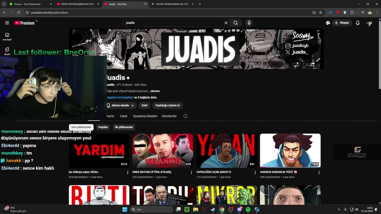This screenshot has width=381, height=214.
Task: Open Steam from the taskbar
Action: 213,210
